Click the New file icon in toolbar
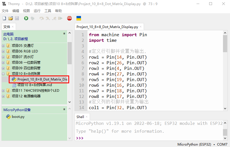The height and width of the screenshot is (147, 230). [x=4, y=18]
